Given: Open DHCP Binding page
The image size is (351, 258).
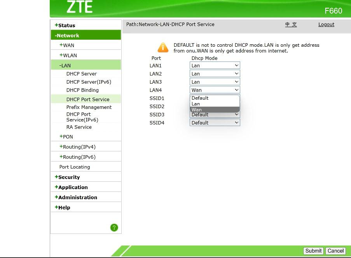Looking at the screenshot, I should click(82, 90).
